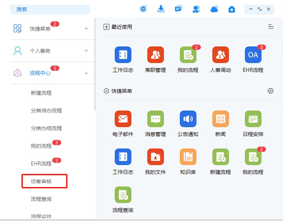
Task: Select 分类待办流程 in the sidebar
Action: tap(46, 110)
